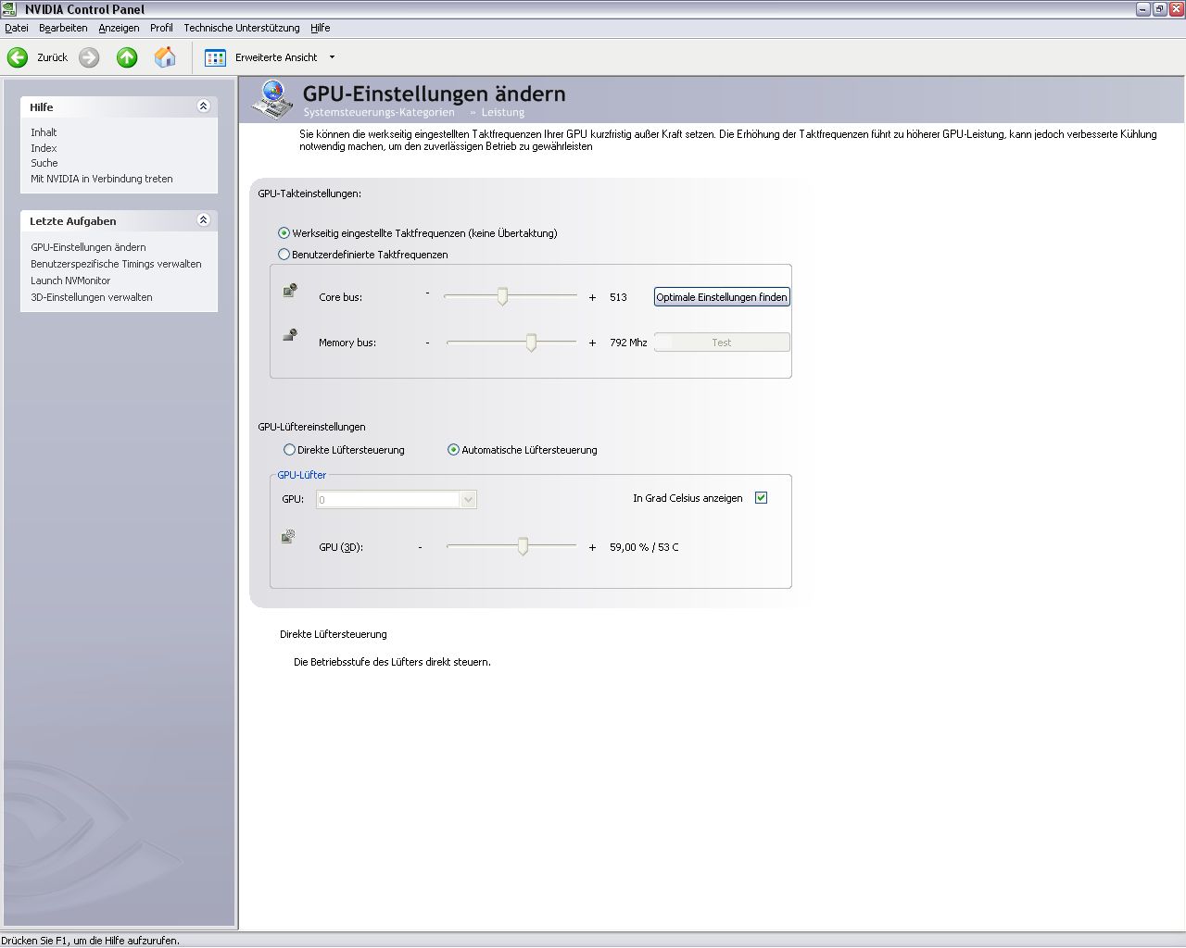1186x948 pixels.
Task: Click the green up arrow icon
Action: [x=127, y=57]
